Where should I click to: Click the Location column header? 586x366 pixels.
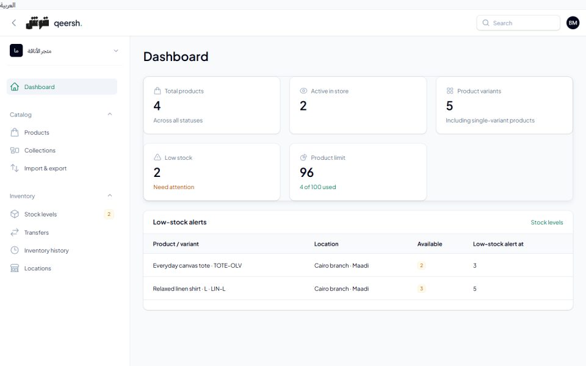point(326,244)
